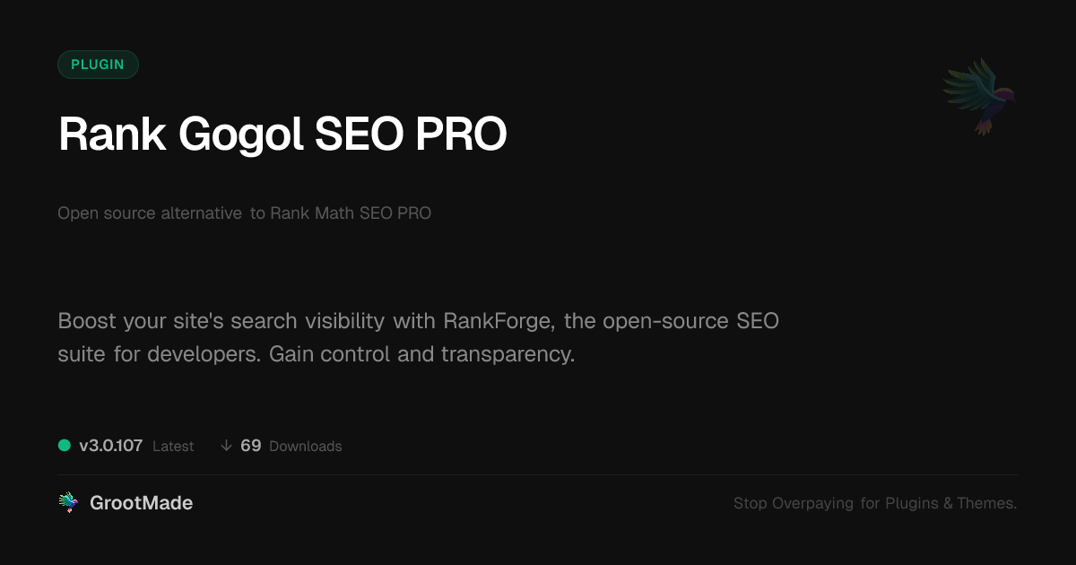Click the Downloads label
The width and height of the screenshot is (1076, 565).
305,447
